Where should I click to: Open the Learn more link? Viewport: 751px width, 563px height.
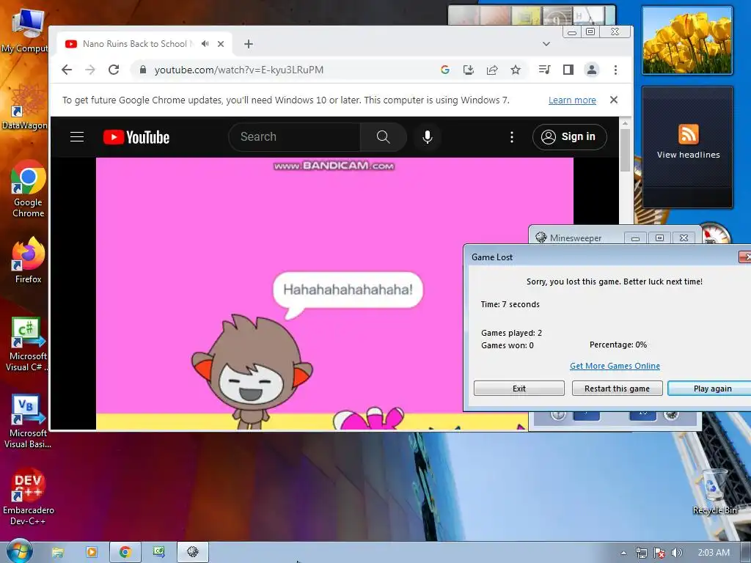572,100
